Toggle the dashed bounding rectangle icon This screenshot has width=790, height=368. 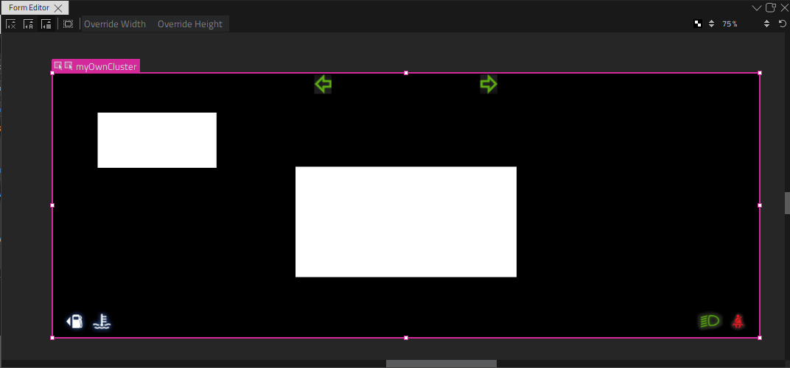coord(68,24)
